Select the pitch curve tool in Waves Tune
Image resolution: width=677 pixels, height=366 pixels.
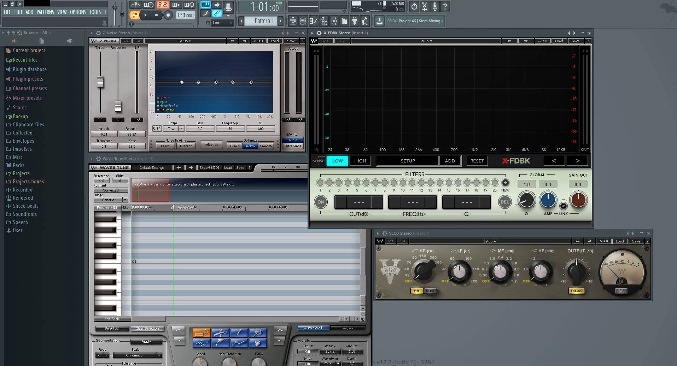coord(202,343)
